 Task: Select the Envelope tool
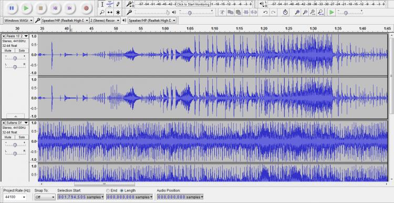click(x=110, y=4)
